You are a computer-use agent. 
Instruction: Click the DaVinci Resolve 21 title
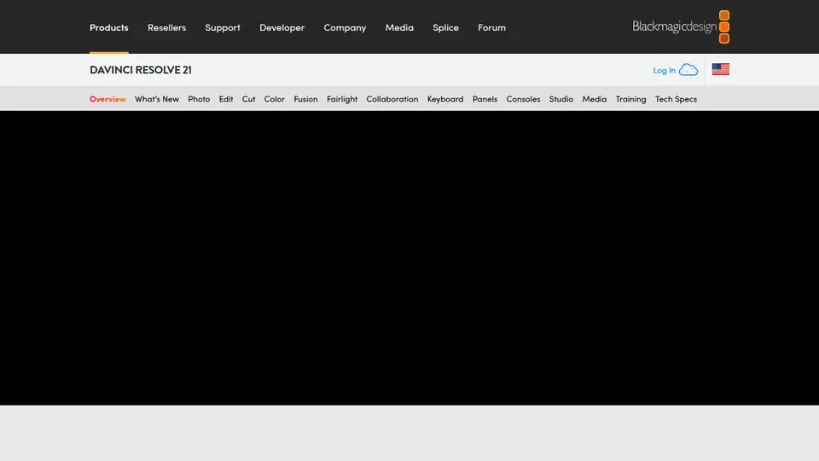tap(141, 69)
